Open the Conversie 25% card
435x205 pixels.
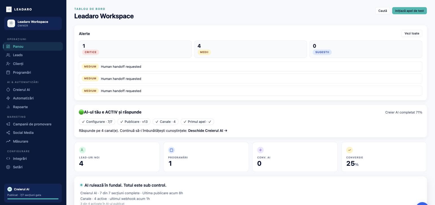pos(384,157)
